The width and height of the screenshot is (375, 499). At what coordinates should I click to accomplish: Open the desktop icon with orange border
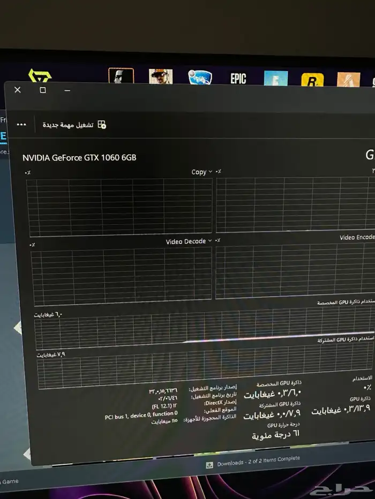coord(121,76)
